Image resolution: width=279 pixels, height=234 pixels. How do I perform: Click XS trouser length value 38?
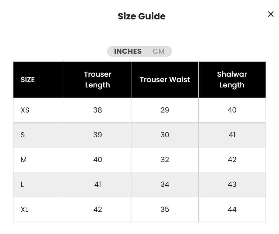pos(98,110)
